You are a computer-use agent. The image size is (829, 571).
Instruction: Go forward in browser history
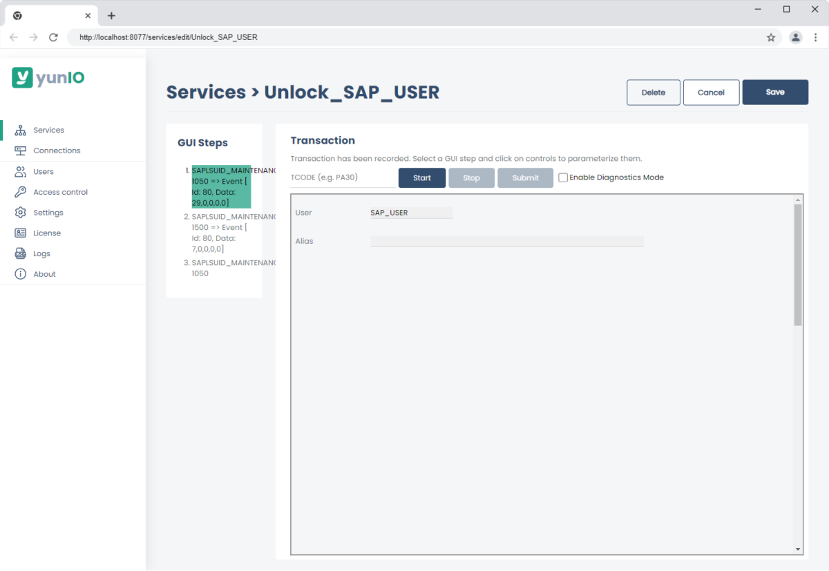[33, 37]
